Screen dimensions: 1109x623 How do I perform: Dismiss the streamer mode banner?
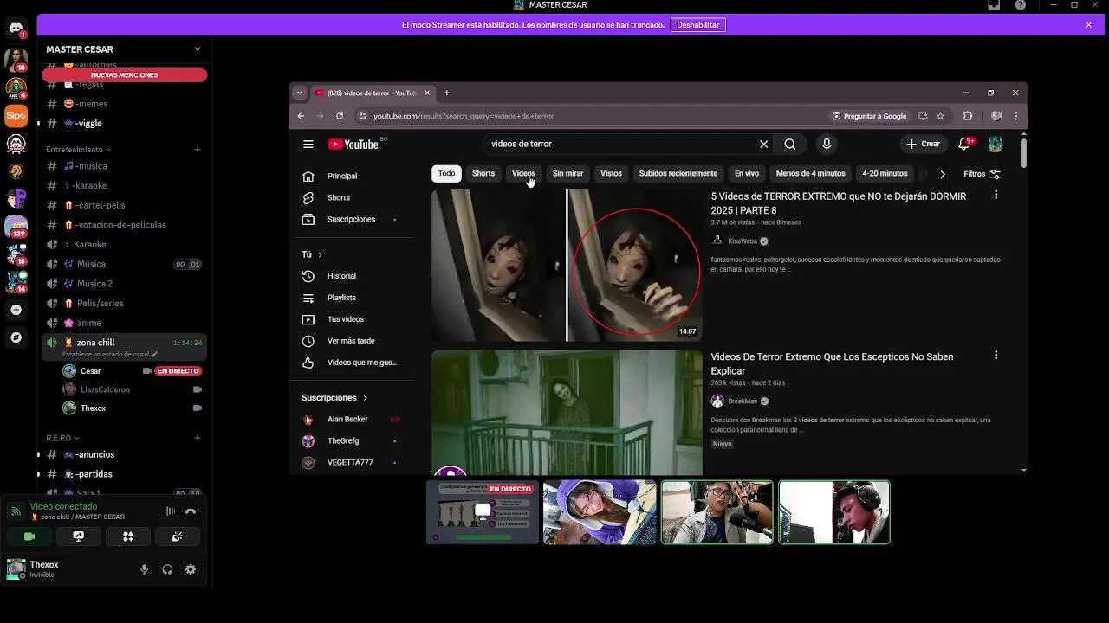click(x=1089, y=25)
